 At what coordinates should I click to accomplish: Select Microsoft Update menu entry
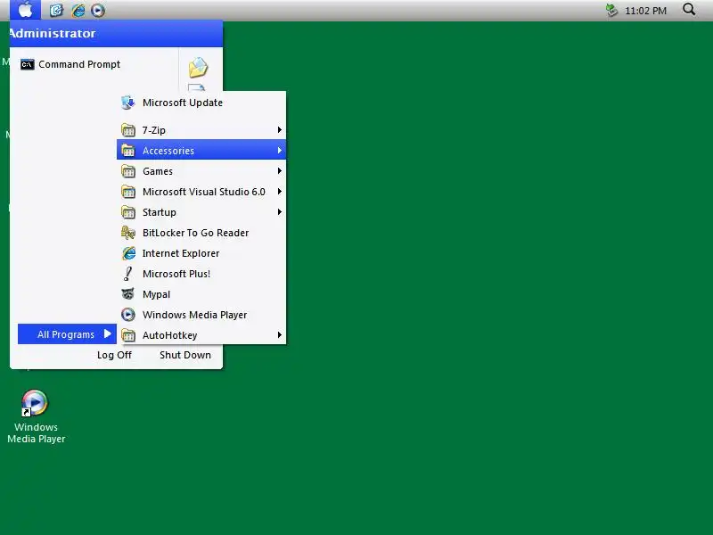pyautogui.click(x=201, y=103)
